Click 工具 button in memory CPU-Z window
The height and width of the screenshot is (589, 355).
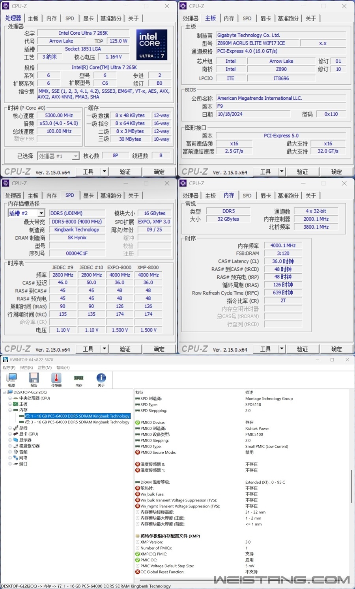[266, 349]
